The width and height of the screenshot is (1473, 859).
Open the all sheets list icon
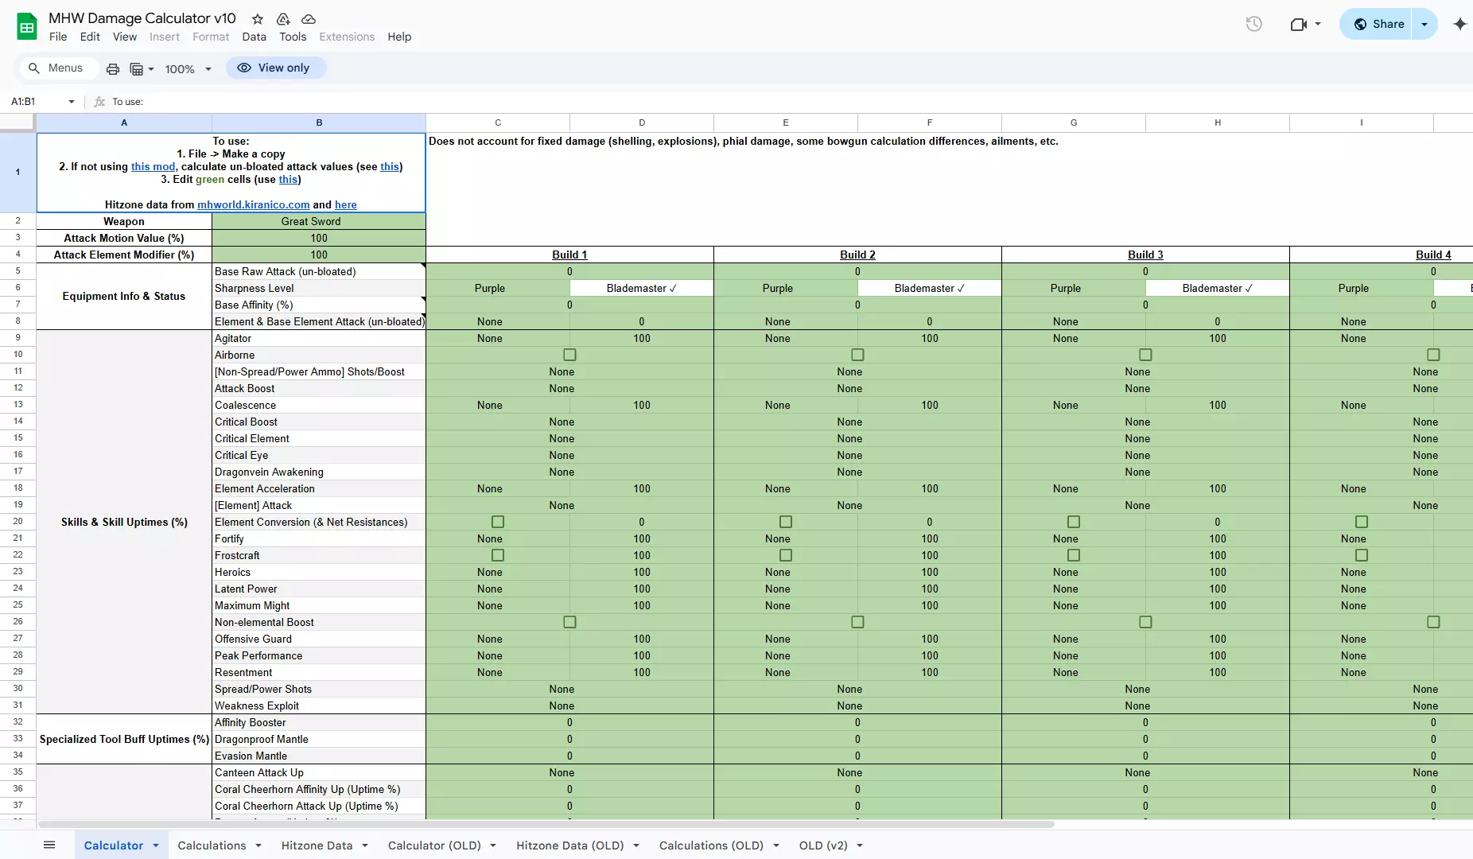tap(49, 845)
